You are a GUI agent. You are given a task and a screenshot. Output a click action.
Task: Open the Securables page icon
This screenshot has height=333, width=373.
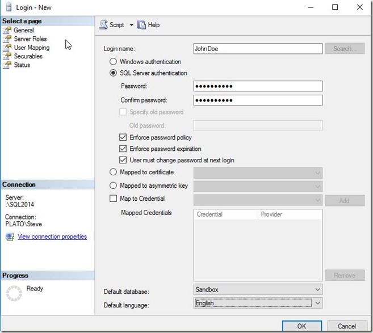click(7, 56)
